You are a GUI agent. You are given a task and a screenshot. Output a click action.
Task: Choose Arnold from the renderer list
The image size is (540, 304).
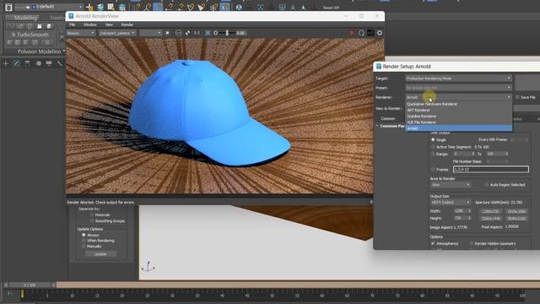pyautogui.click(x=459, y=128)
